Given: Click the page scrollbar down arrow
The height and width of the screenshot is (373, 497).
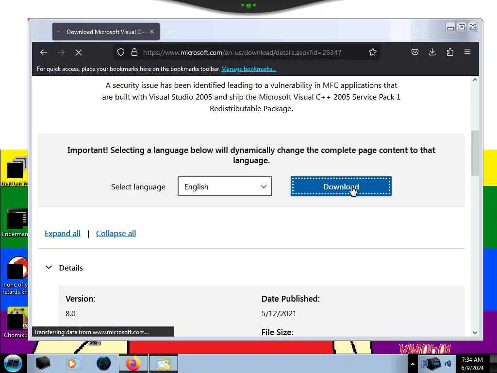Looking at the screenshot, I should click(x=475, y=332).
